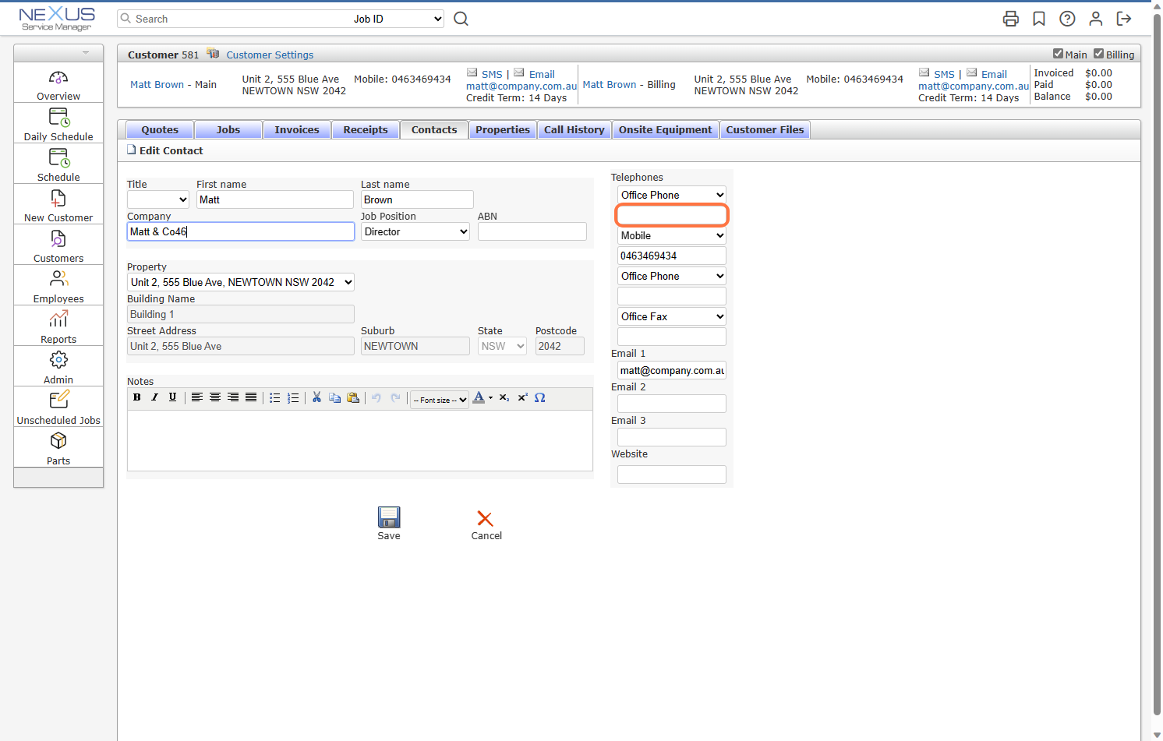The width and height of the screenshot is (1163, 741).
Task: Click the Paste icon in the Notes editor
Action: click(x=353, y=397)
